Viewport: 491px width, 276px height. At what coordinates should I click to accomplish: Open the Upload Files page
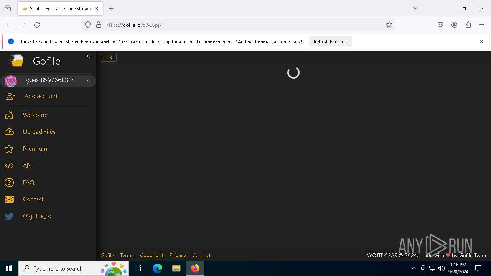point(39,132)
